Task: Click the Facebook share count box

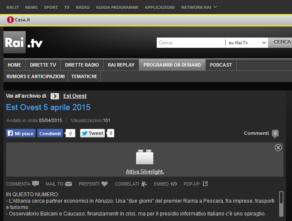Action: pyautogui.click(x=70, y=133)
